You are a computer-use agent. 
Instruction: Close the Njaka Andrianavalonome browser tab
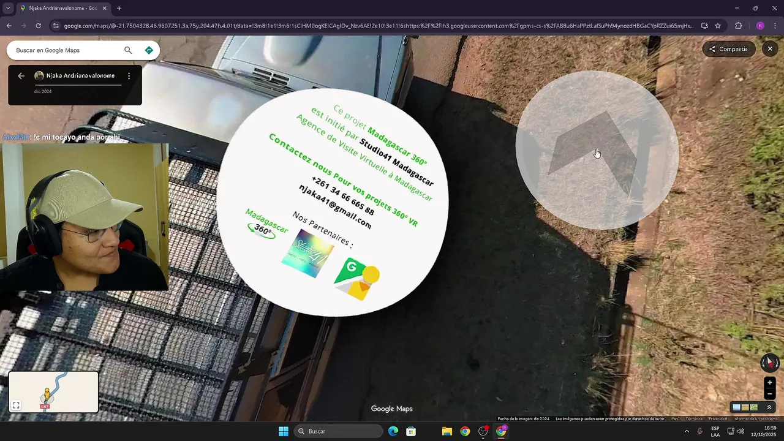(x=104, y=8)
